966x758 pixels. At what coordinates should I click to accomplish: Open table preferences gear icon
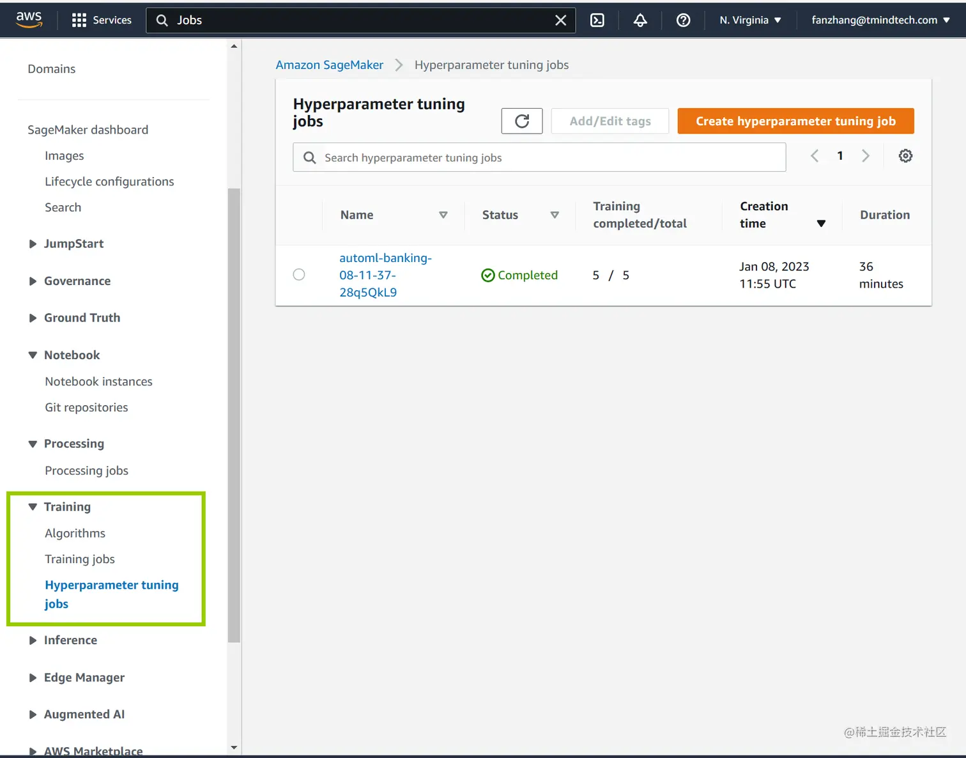point(905,156)
